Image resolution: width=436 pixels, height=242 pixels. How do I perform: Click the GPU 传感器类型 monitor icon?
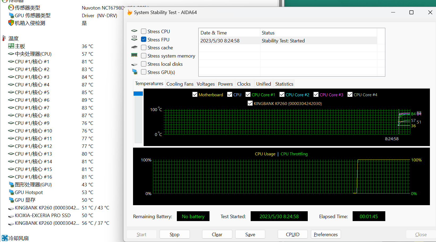[11, 15]
